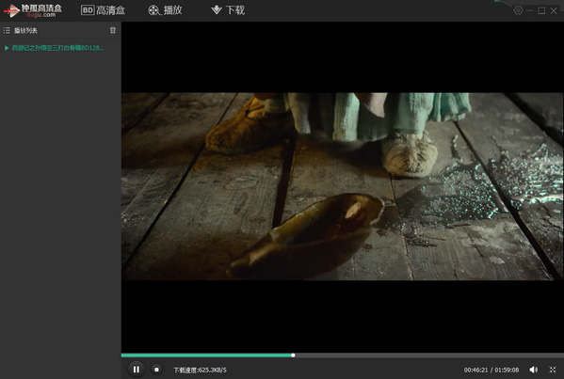
Task: Click the playlist list icon in sidebar header
Action: [x=7, y=30]
